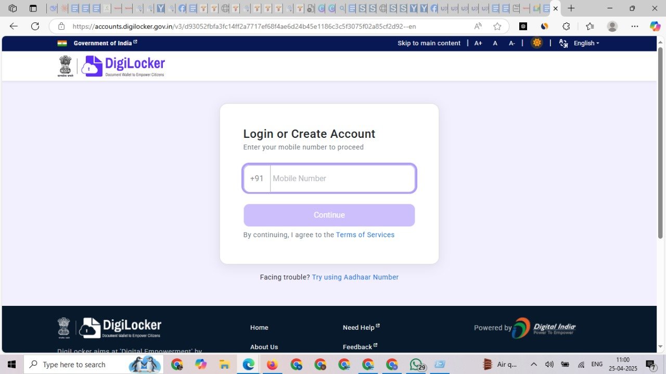This screenshot has width=666, height=374.
Task: Open WhatsApp from the taskbar
Action: point(416,365)
